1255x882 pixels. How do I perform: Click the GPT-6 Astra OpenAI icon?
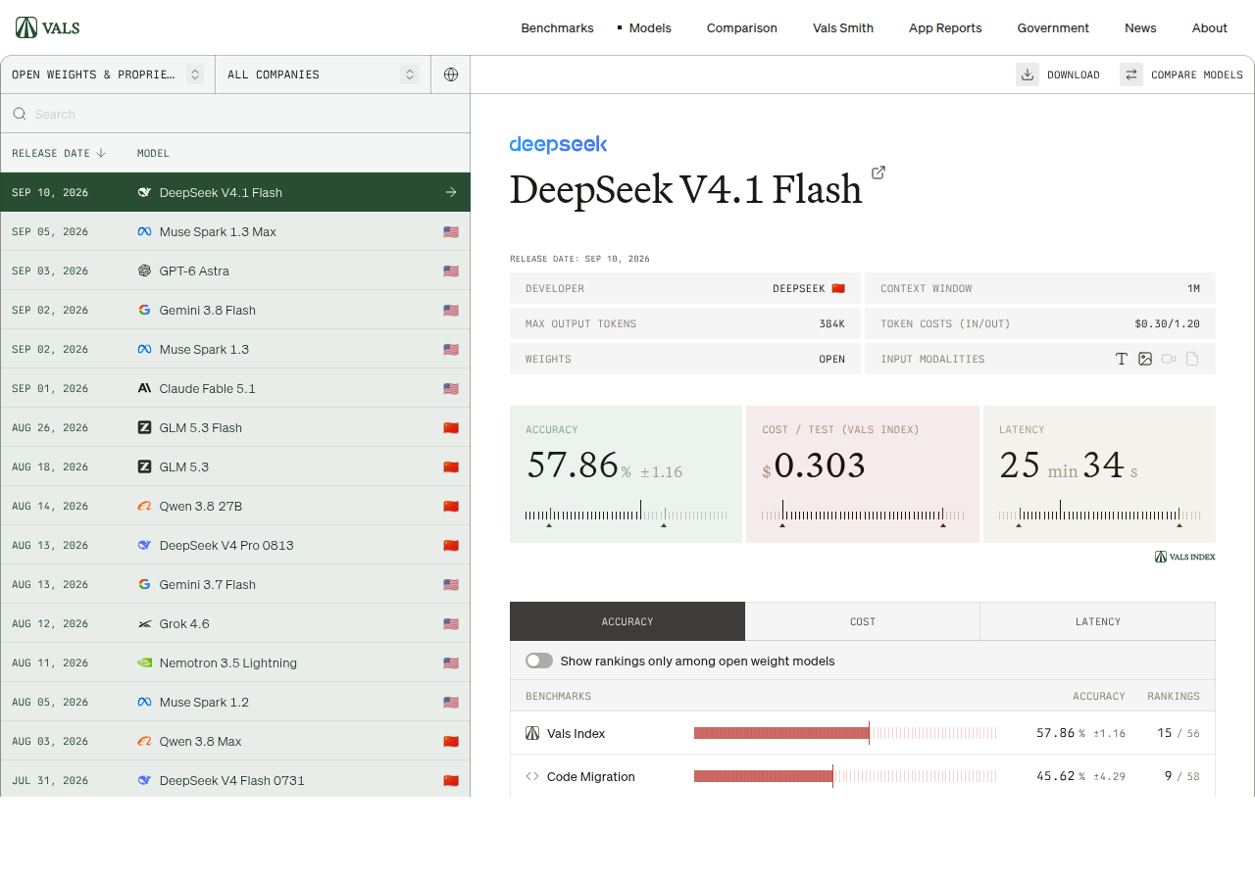pyautogui.click(x=144, y=270)
